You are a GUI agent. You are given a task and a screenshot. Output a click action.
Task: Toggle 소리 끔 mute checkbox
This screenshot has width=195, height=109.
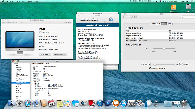(x=183, y=64)
